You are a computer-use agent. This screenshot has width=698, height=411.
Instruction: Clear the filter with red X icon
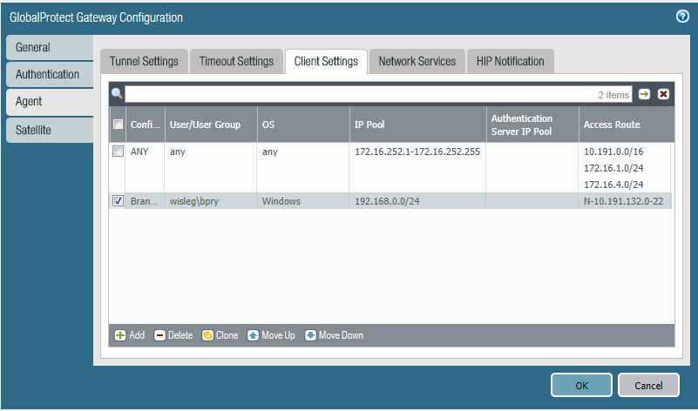(663, 94)
